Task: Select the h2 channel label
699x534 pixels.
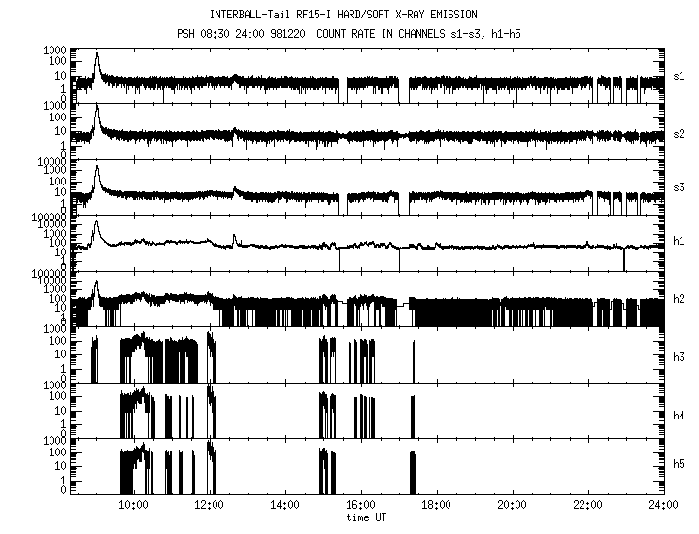Action: pos(678,298)
